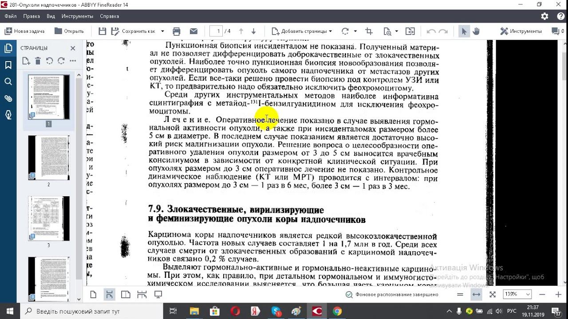Click the full screen view icon
This screenshot has height=319, width=568.
[x=158, y=294]
